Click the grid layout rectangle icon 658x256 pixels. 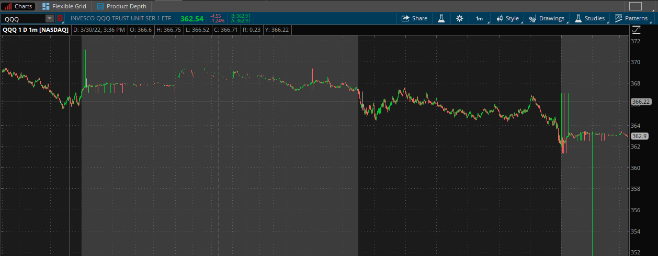635,6
